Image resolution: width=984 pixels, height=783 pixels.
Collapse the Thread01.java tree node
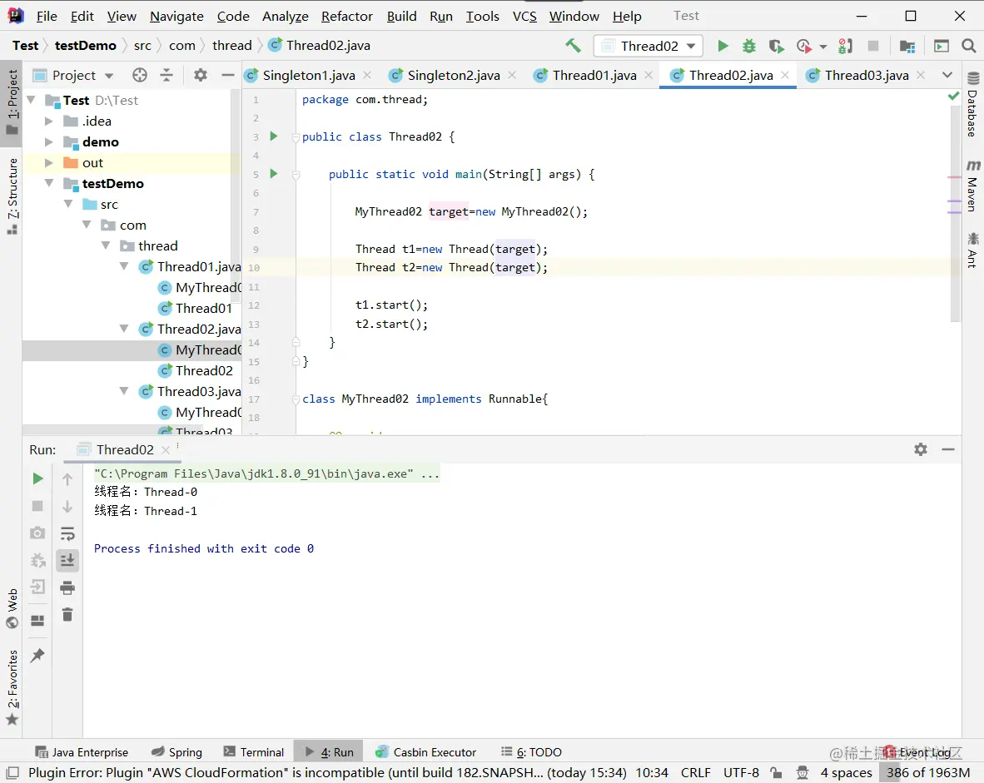[124, 266]
